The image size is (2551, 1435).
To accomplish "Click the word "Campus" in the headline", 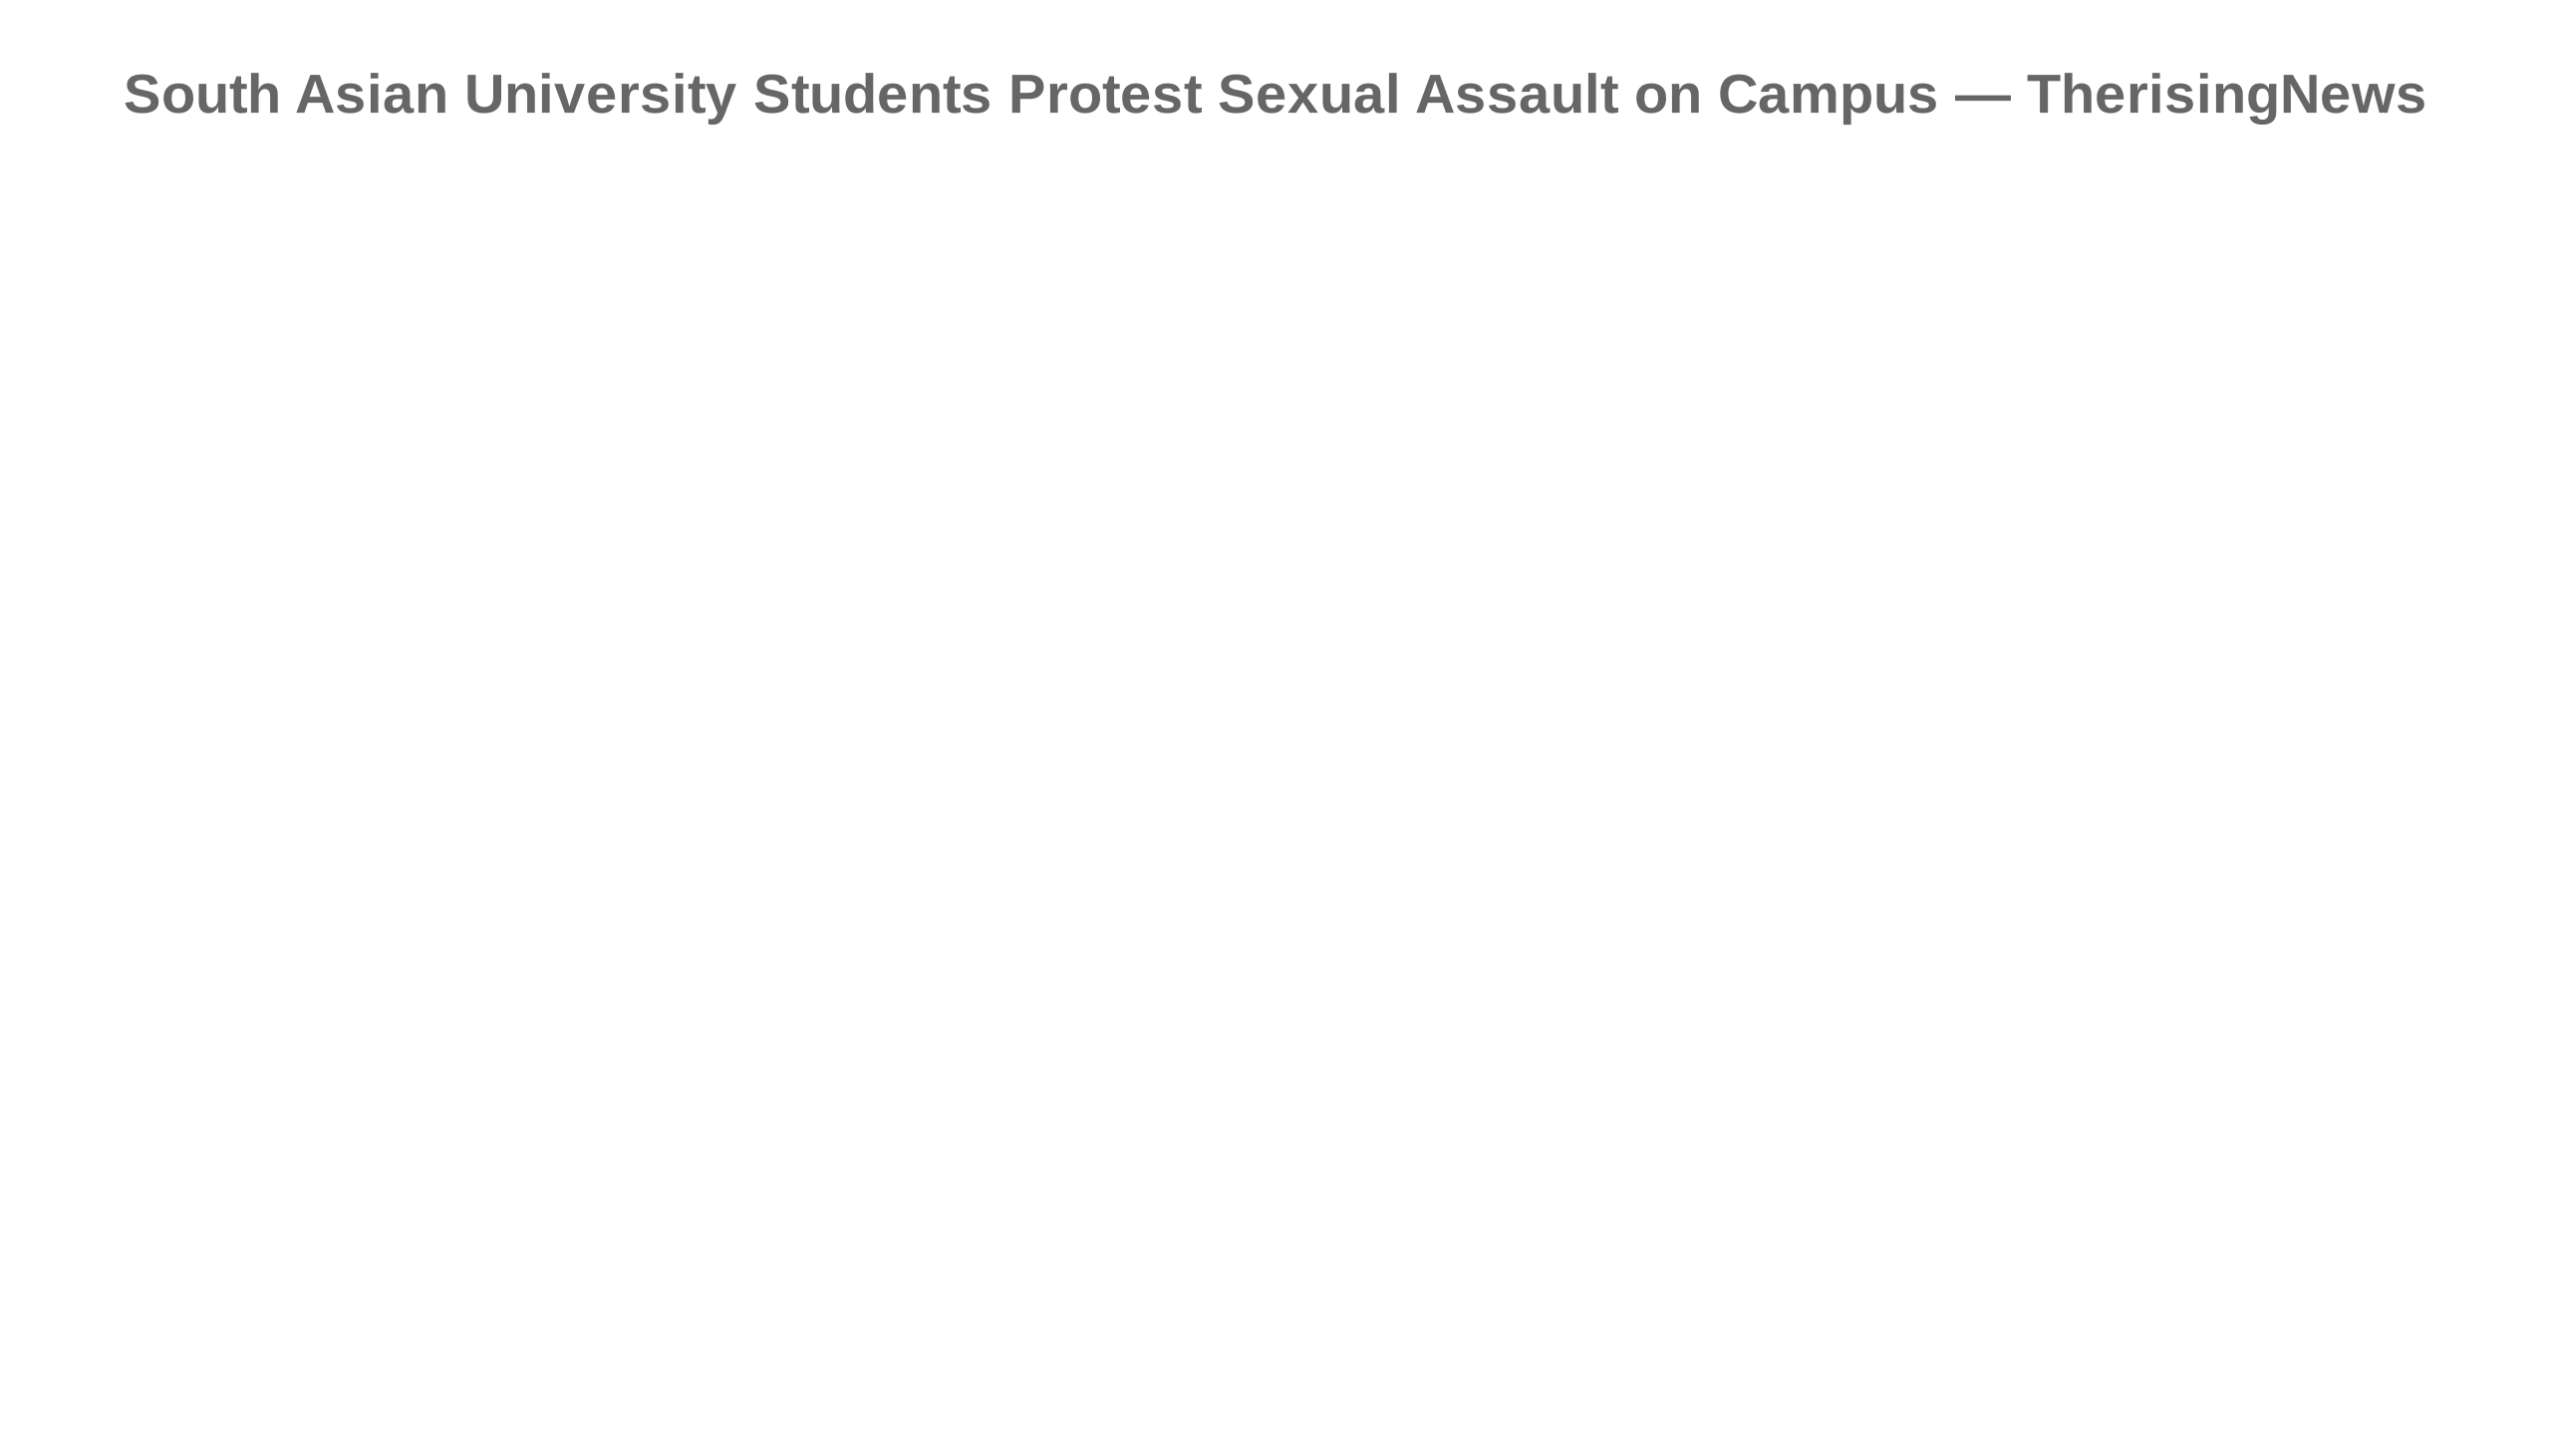I will click(x=1828, y=96).
